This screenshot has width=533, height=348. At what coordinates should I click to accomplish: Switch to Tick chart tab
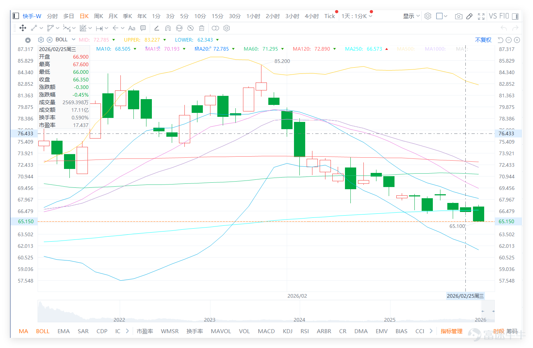[x=329, y=16]
